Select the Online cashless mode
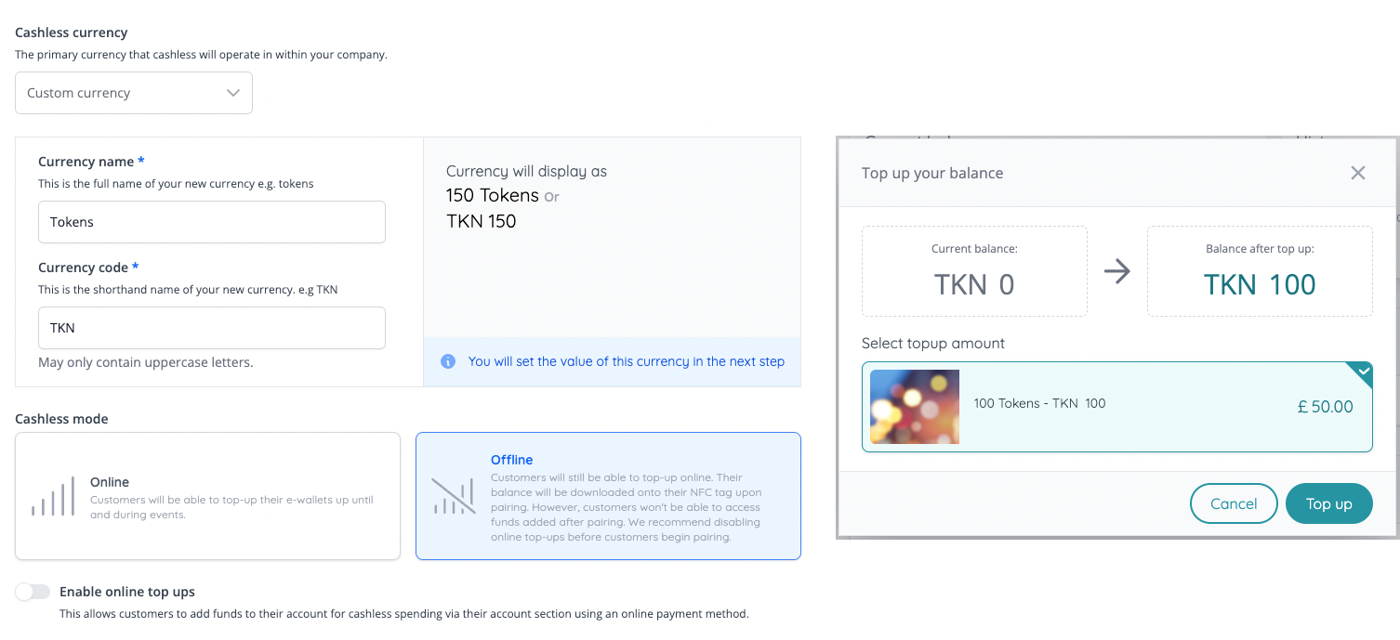 (207, 496)
